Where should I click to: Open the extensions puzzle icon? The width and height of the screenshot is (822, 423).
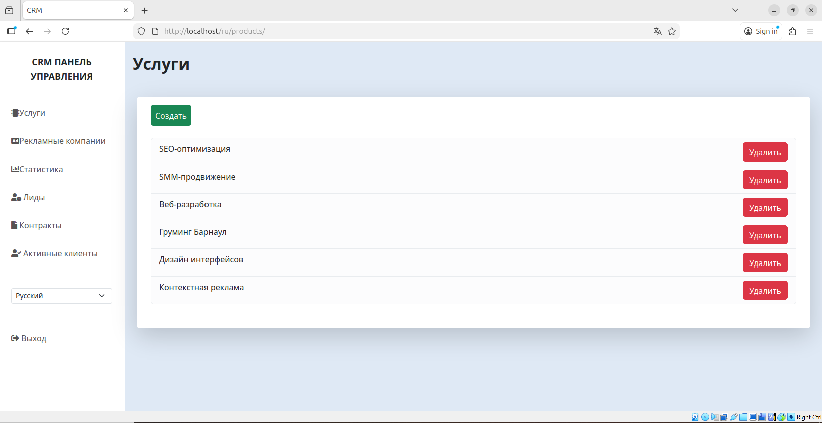point(792,31)
